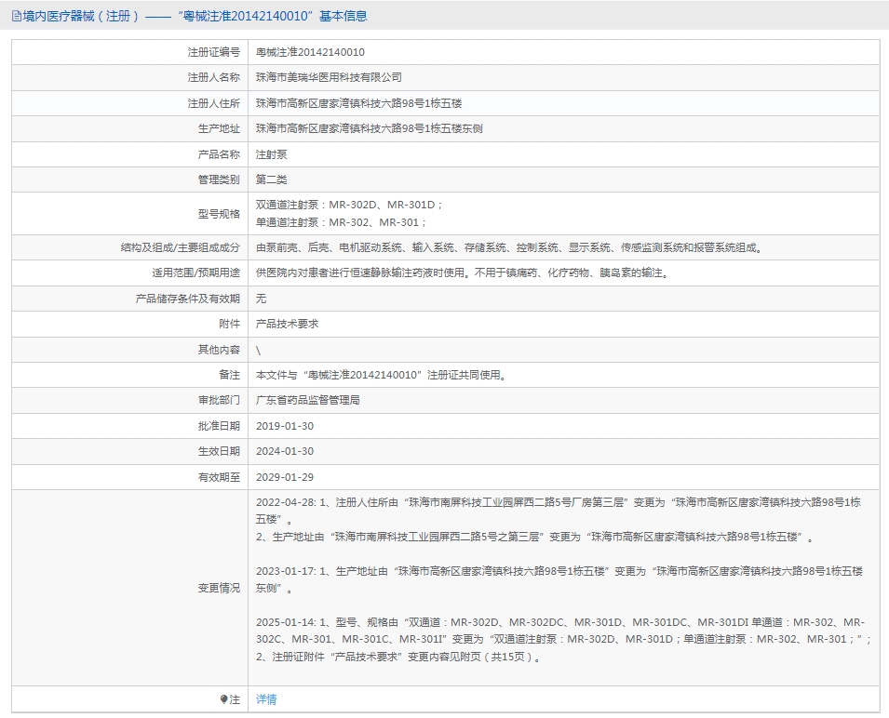Click the 结构及组成/主要组成成分 label
The width and height of the screenshot is (889, 718).
point(181,247)
